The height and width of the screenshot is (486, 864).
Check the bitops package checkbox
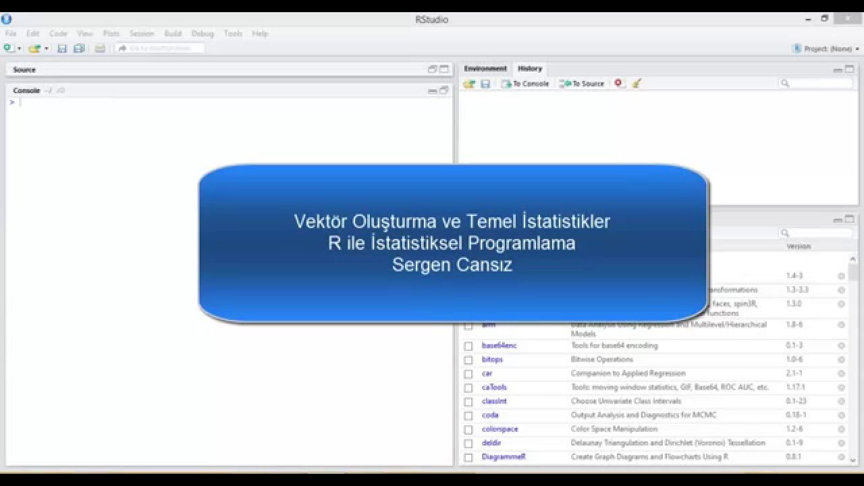click(x=468, y=360)
